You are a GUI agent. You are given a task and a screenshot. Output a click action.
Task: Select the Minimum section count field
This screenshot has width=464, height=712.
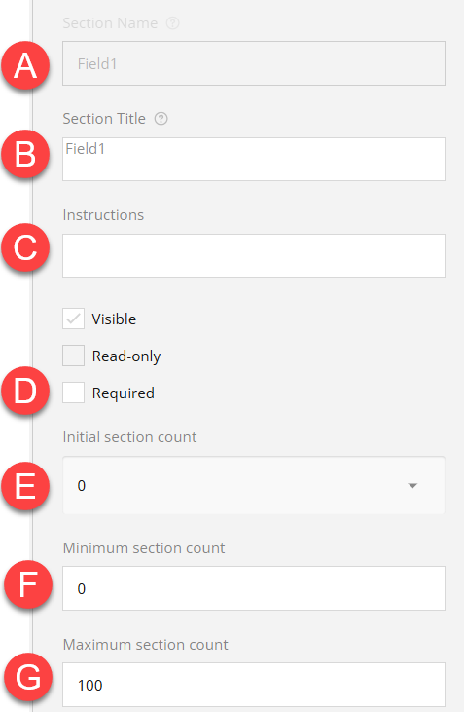pos(254,588)
